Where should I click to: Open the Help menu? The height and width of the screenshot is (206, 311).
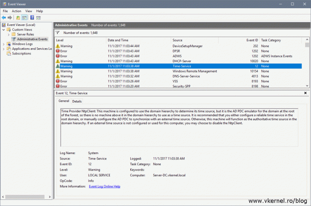coord(40,11)
